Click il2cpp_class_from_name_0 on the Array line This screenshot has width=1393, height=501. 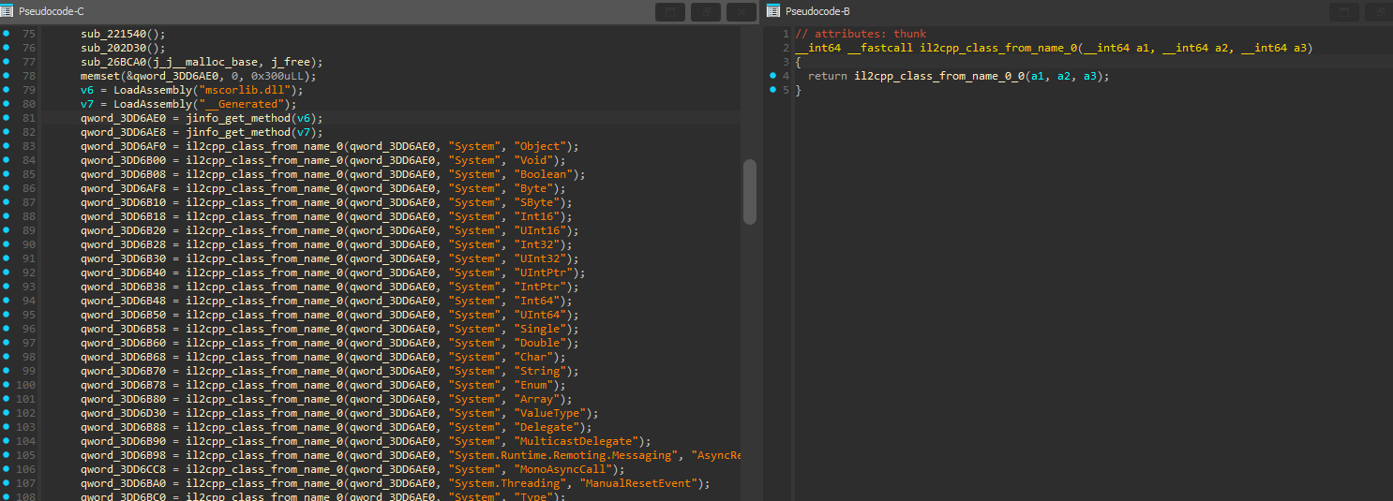[x=264, y=399]
